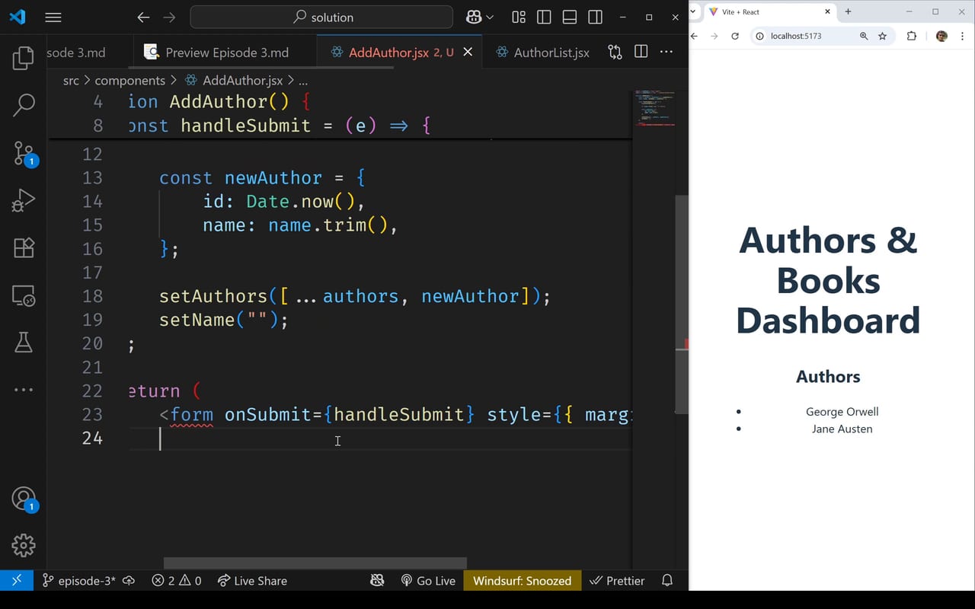Switch to the AuthorList.jsx tab

[542, 53]
